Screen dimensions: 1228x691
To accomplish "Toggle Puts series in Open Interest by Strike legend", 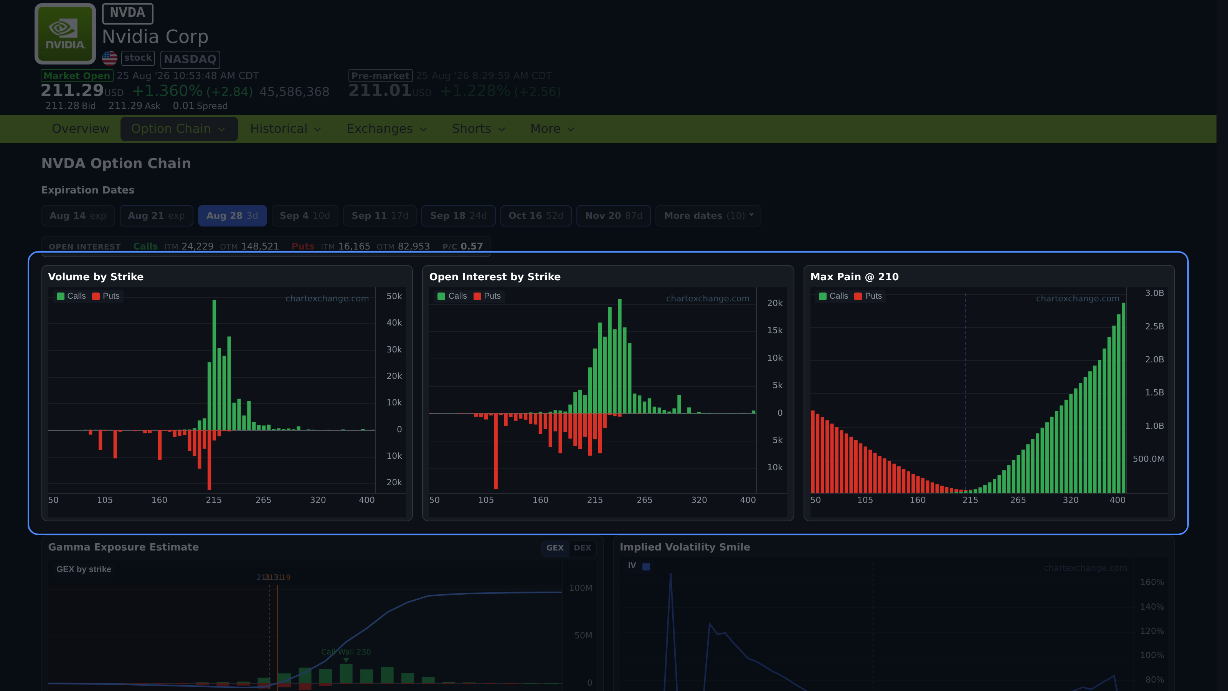I will tap(487, 296).
